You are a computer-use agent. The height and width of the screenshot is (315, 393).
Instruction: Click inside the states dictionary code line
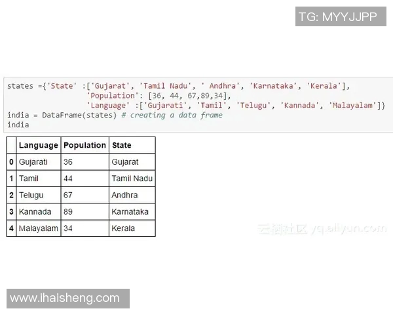pos(177,86)
